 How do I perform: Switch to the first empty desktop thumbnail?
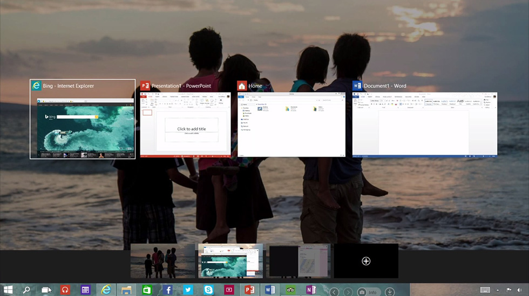[162, 261]
